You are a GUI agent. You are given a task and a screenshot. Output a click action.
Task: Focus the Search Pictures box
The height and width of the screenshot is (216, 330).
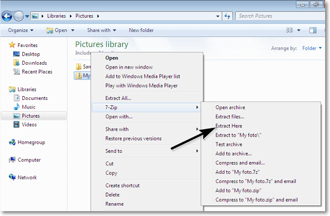(x=281, y=16)
